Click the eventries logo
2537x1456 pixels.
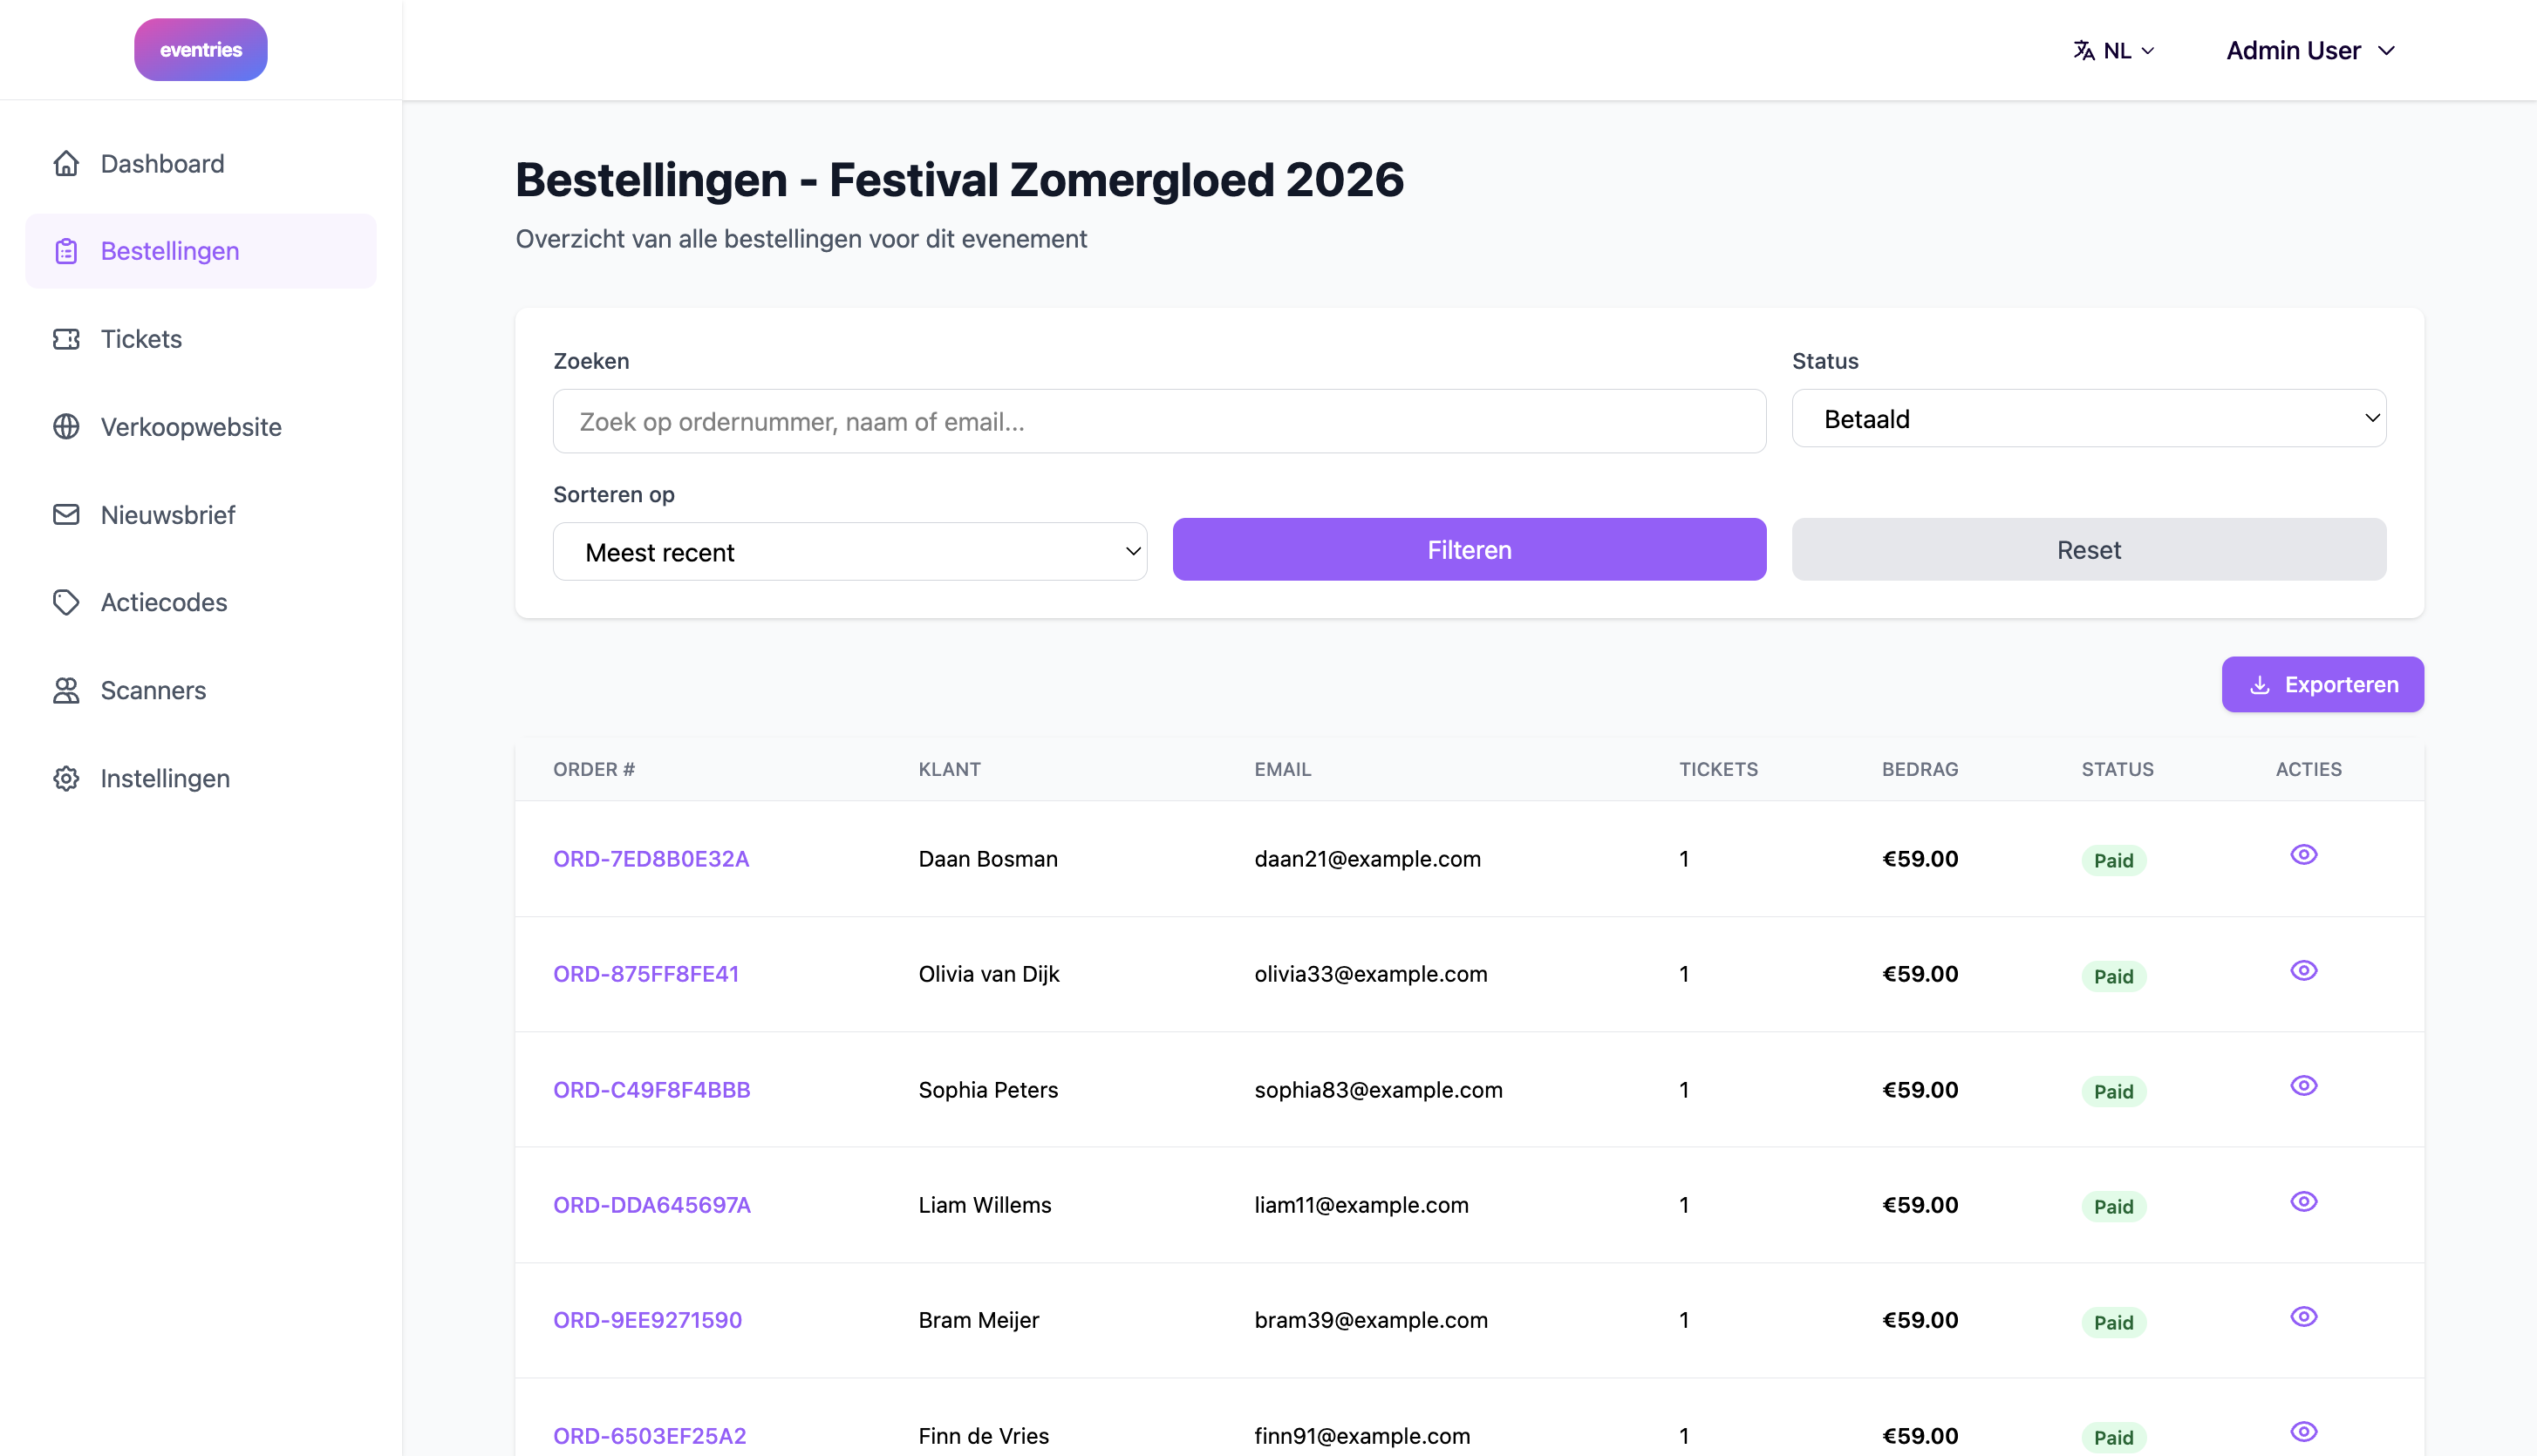tap(201, 50)
